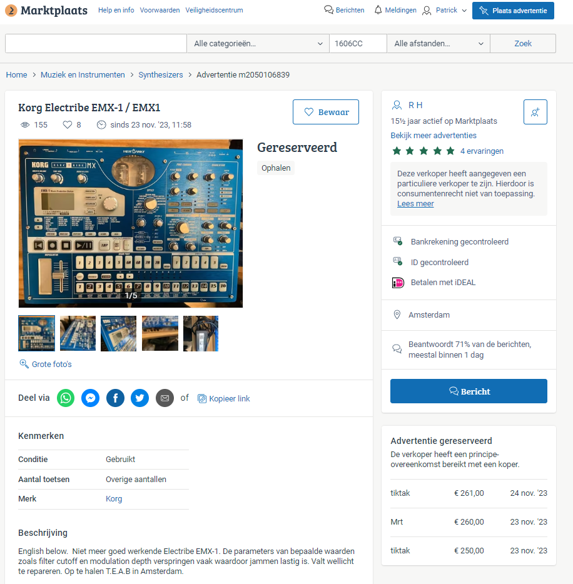Click the postcode field 1606CC

pyautogui.click(x=358, y=44)
